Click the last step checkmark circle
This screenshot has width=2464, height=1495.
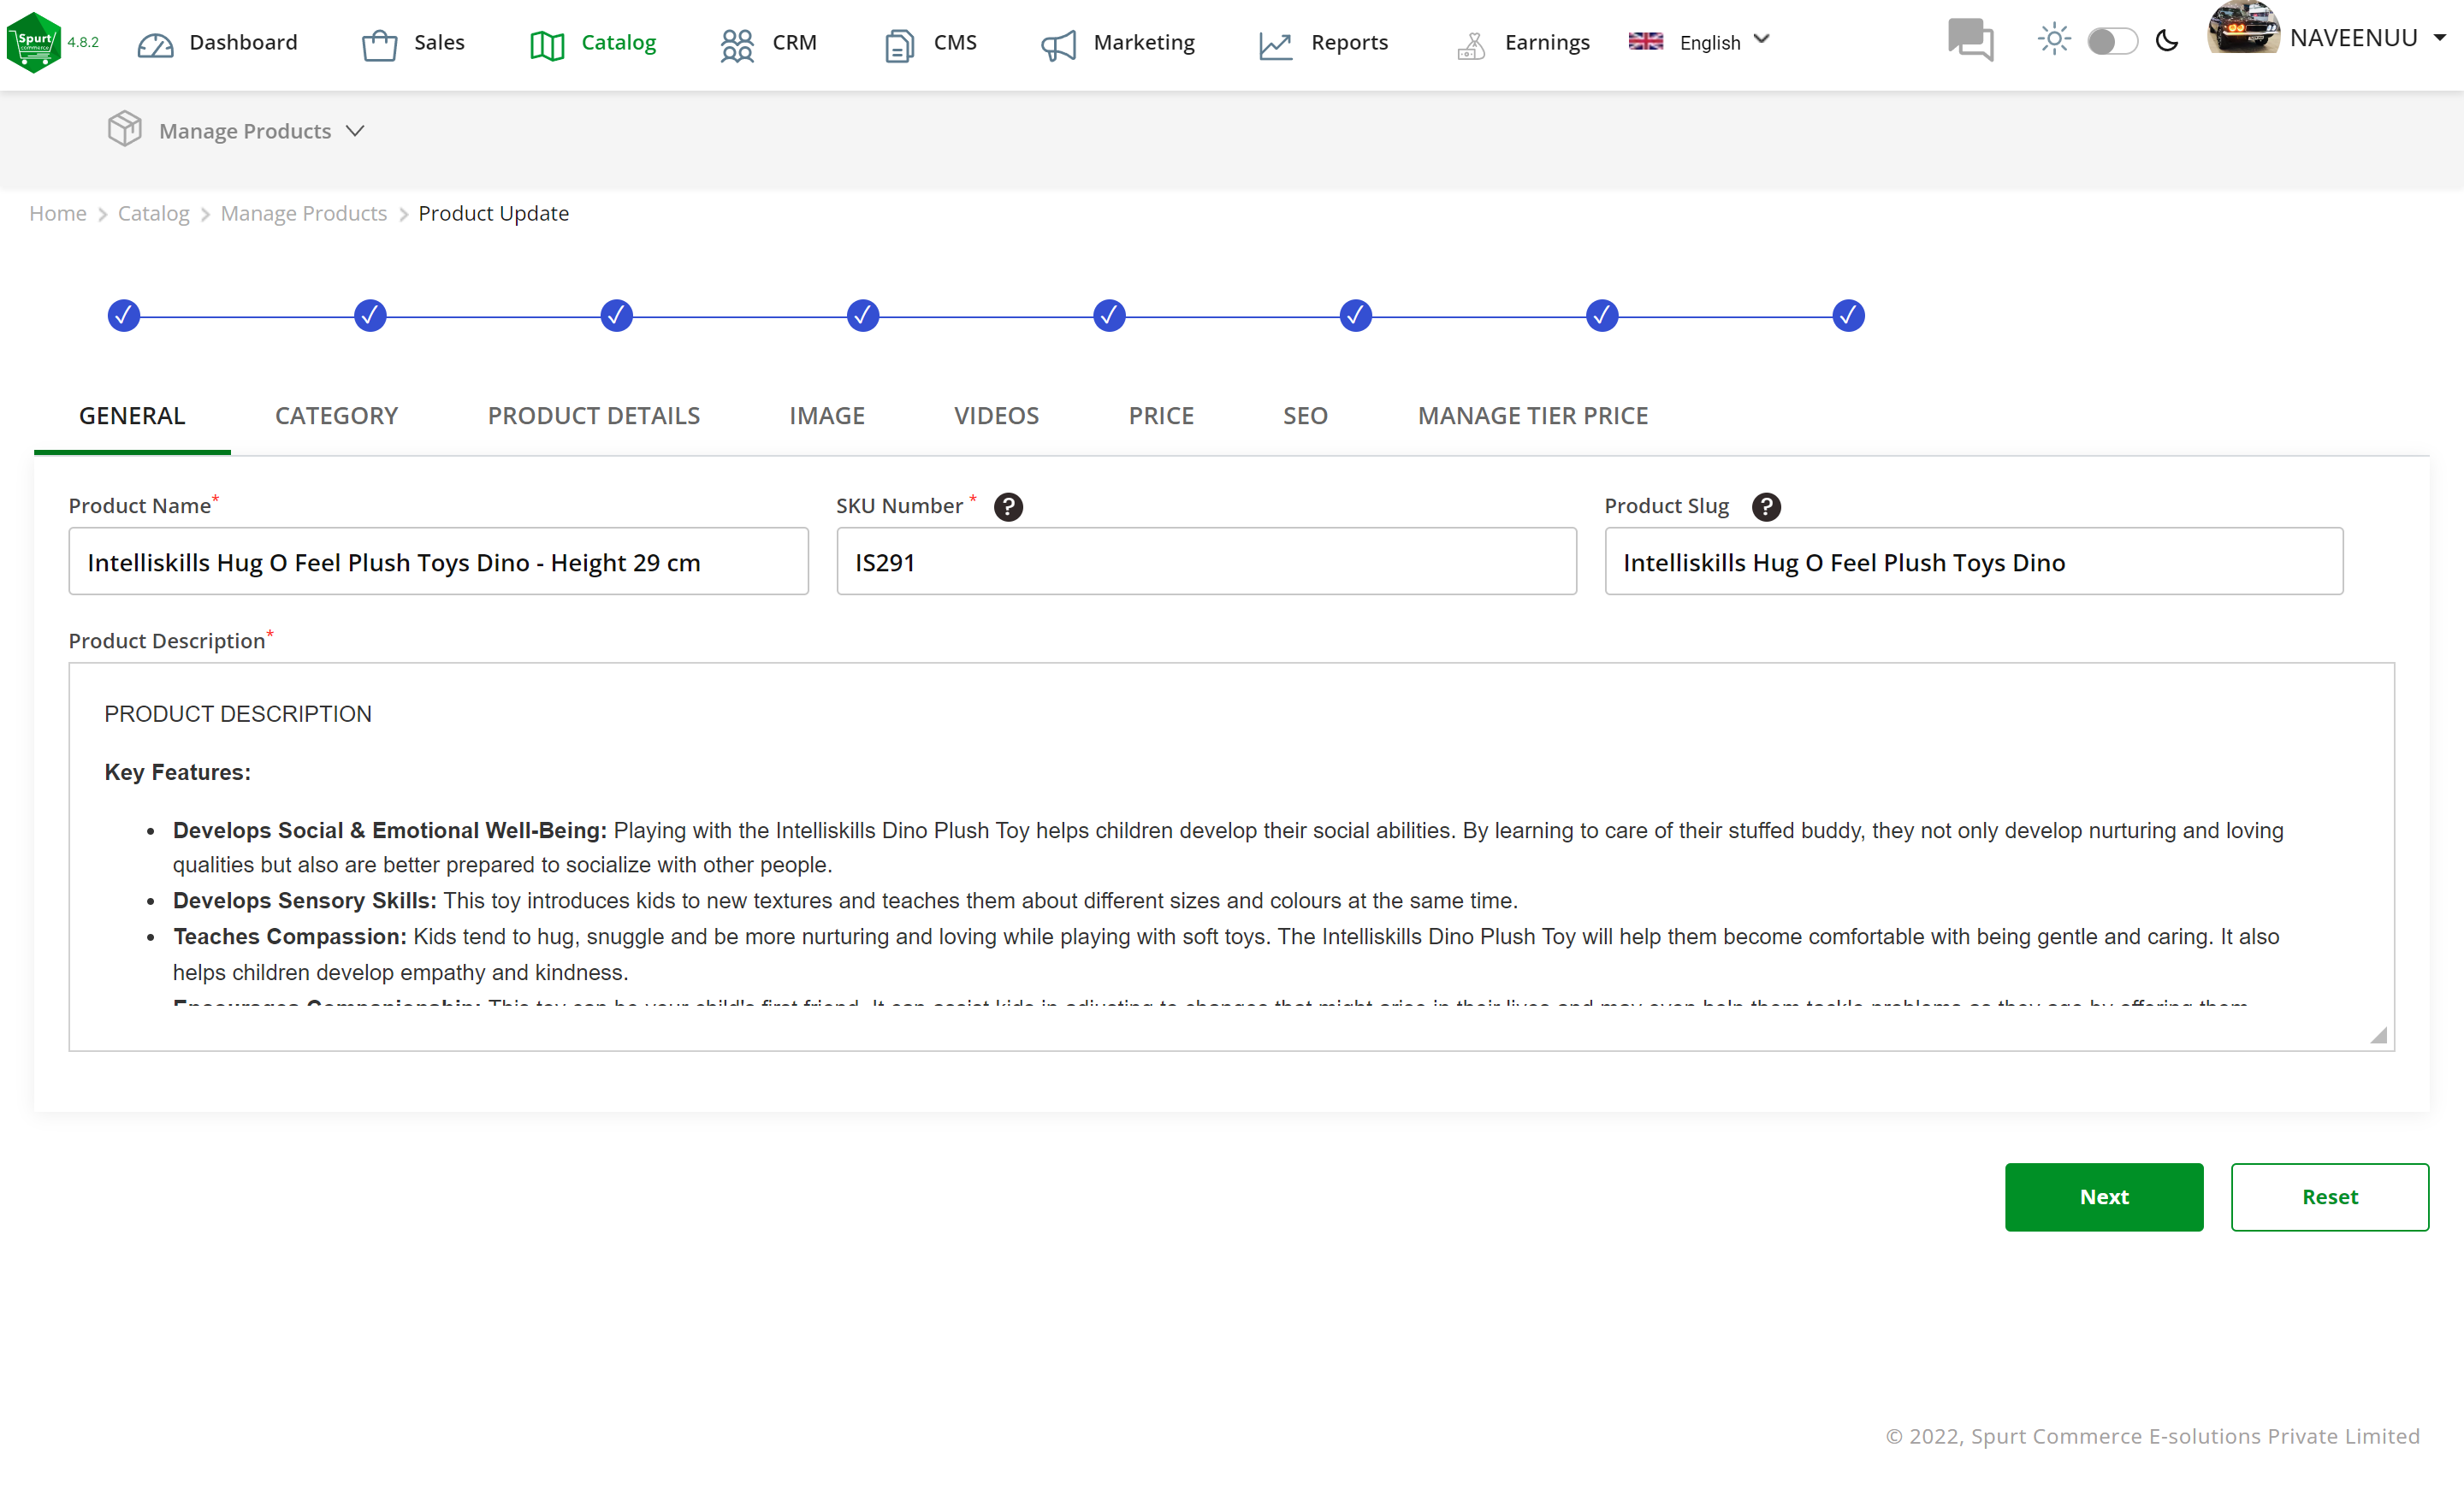click(x=1848, y=316)
